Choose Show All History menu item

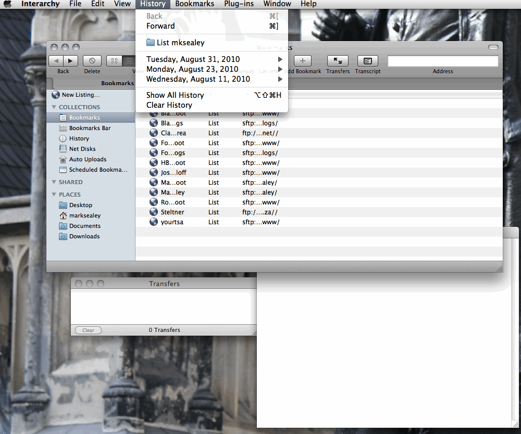pos(212,95)
